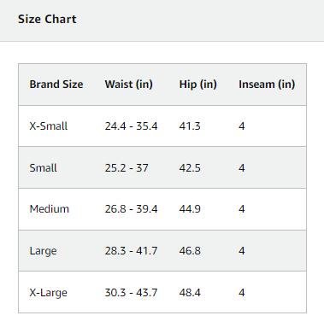324x333 pixels.
Task: Select the Brand Size column header
Action: [x=56, y=85]
